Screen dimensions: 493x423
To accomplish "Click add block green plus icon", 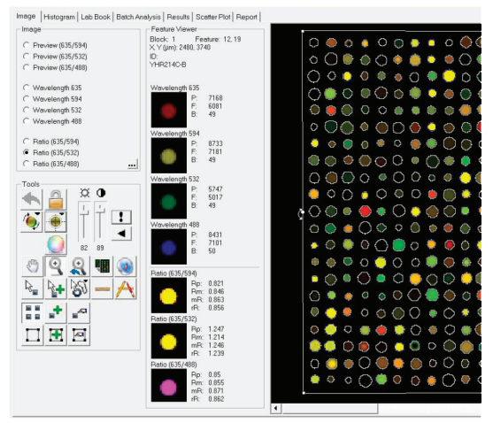I will click(56, 335).
